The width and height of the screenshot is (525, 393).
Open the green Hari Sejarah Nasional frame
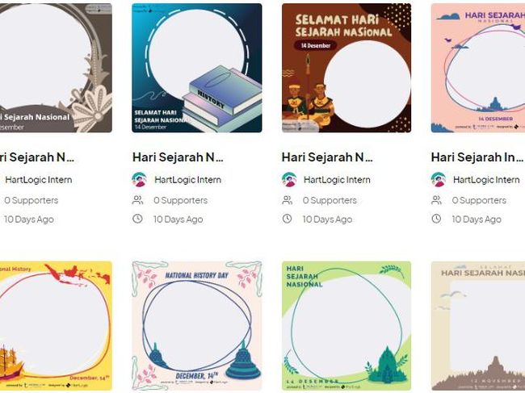click(346, 325)
